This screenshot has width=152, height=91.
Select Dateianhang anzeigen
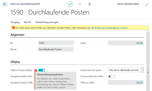[x=47, y=22]
